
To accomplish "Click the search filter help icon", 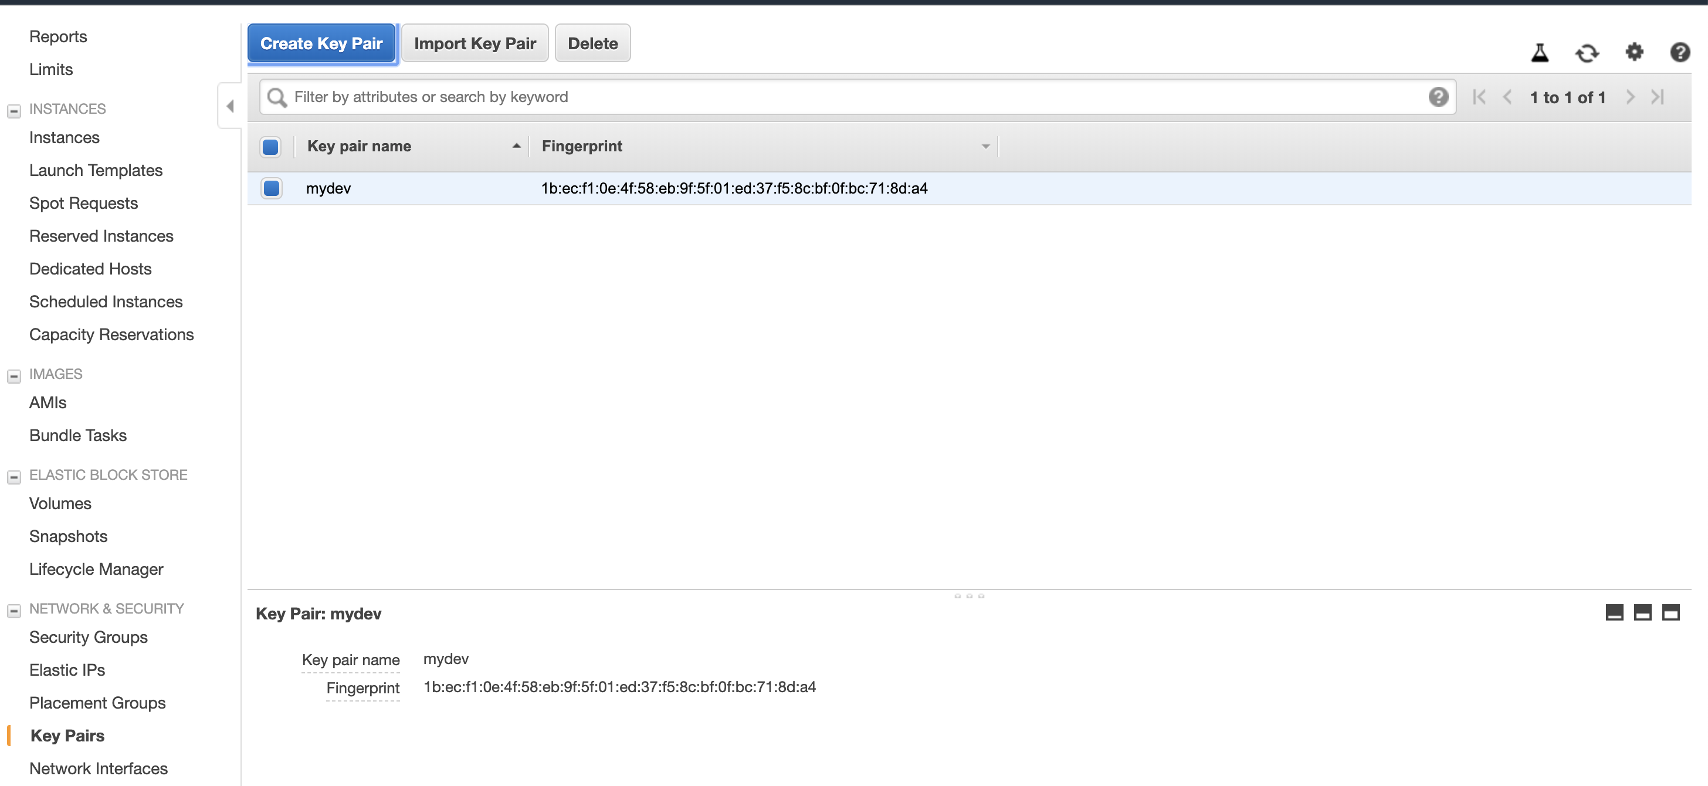I will point(1438,97).
